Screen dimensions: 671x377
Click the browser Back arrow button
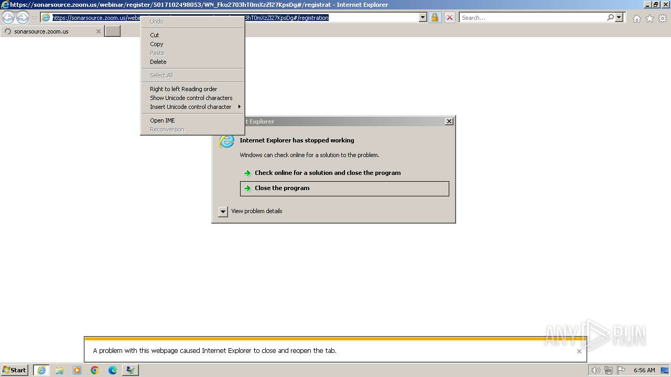[8, 17]
